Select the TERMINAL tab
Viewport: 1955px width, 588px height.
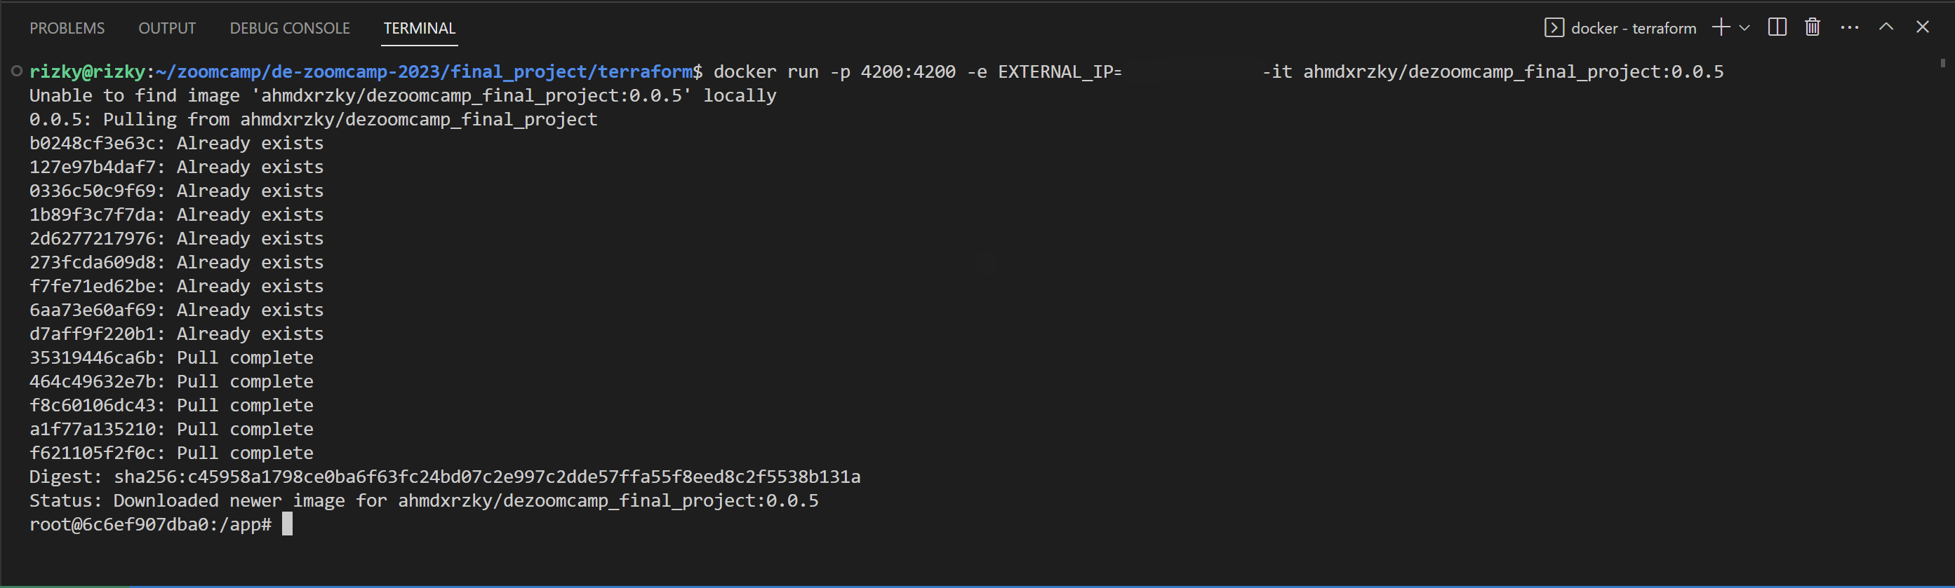tap(418, 28)
